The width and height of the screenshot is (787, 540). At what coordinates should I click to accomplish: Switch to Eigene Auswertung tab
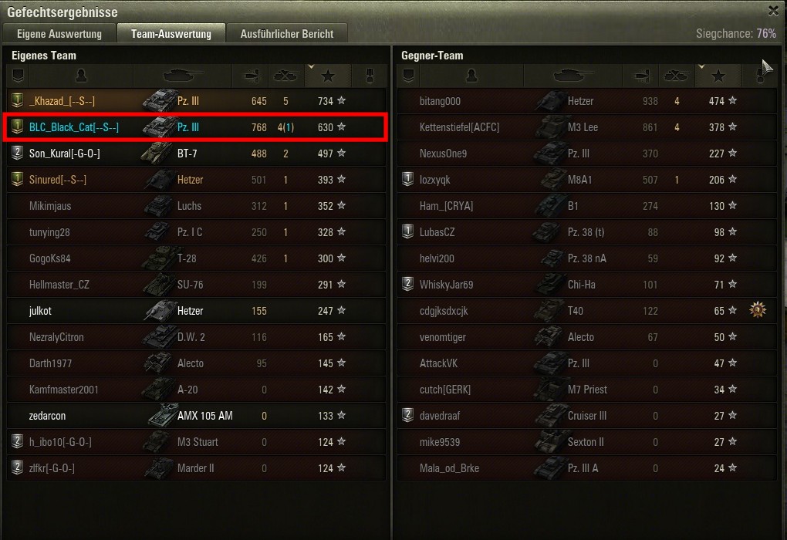click(x=59, y=34)
